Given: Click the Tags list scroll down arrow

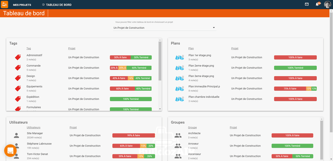Looking at the screenshot, I should pyautogui.click(x=160, y=109).
